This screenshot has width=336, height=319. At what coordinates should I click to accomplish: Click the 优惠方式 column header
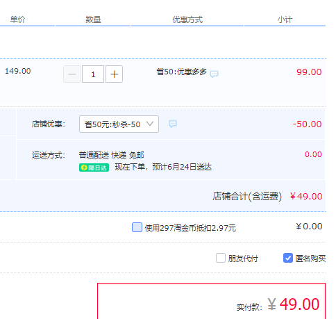click(187, 19)
